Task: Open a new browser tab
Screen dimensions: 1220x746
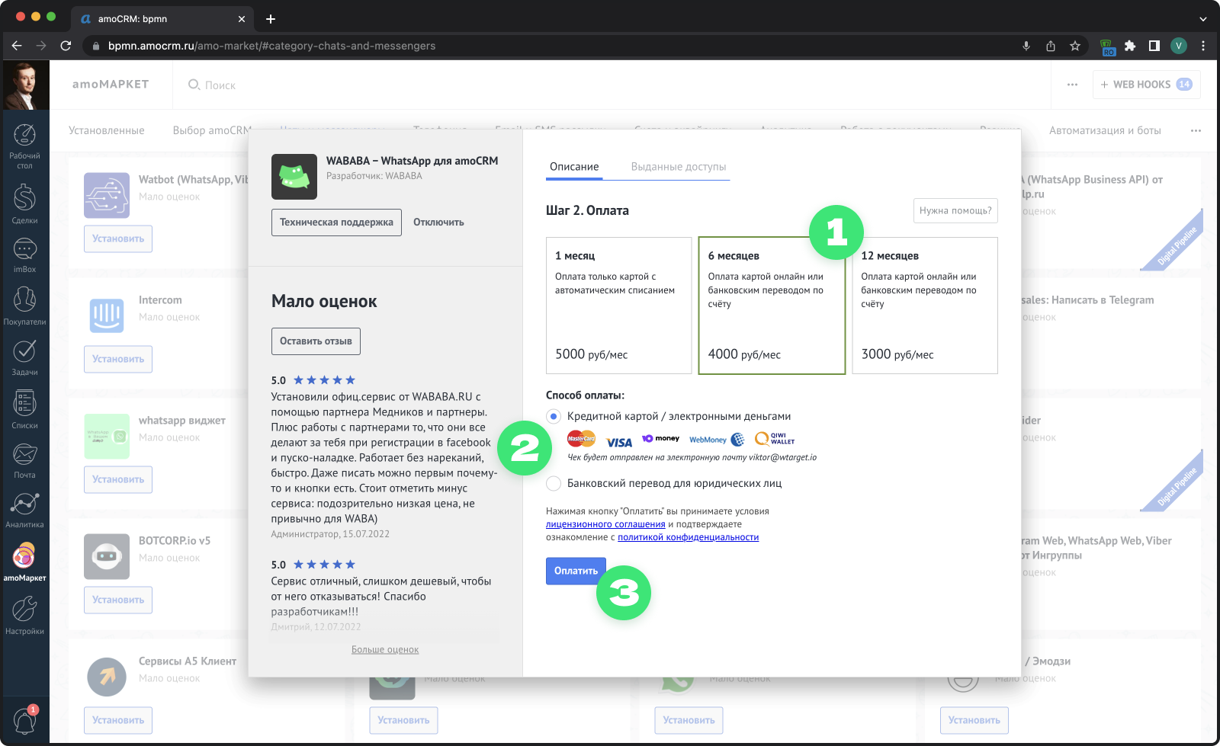Action: click(271, 19)
